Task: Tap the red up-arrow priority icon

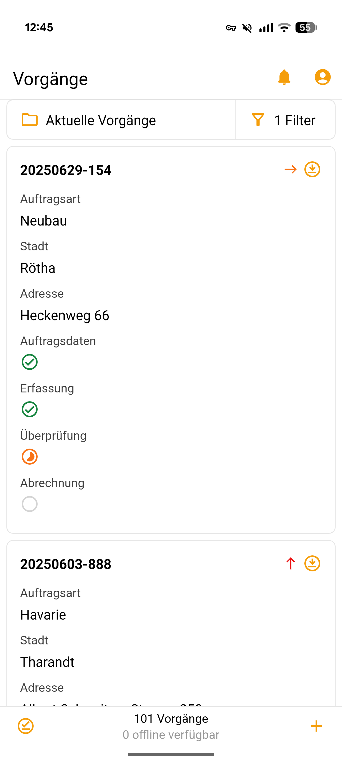Action: 290,564
